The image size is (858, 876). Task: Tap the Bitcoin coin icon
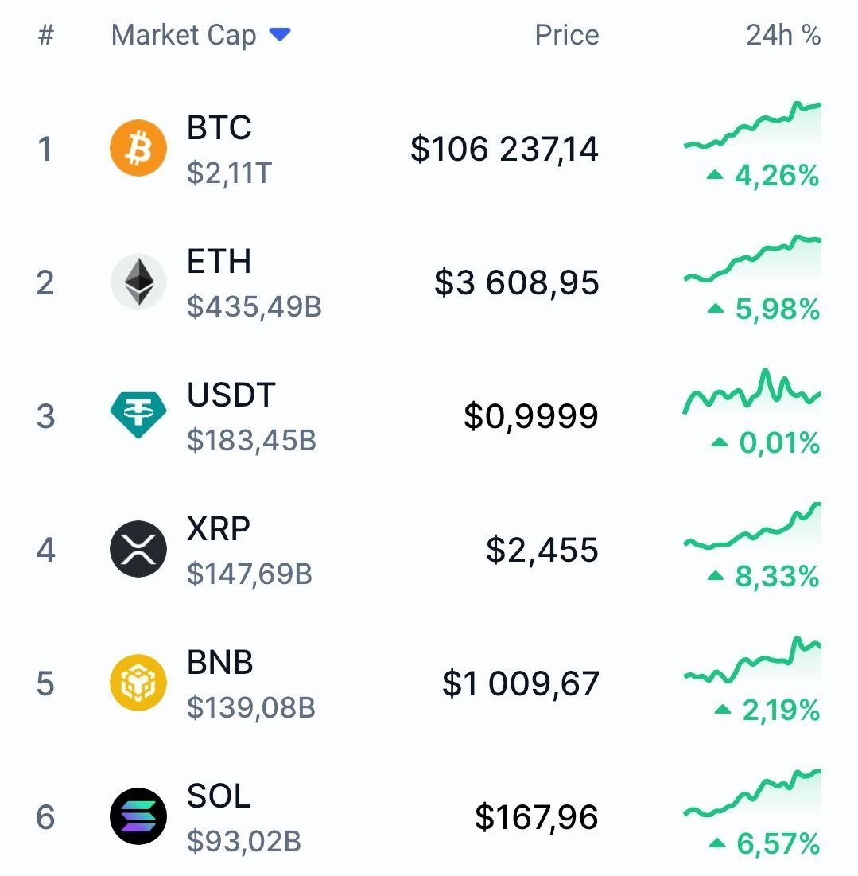(x=138, y=148)
